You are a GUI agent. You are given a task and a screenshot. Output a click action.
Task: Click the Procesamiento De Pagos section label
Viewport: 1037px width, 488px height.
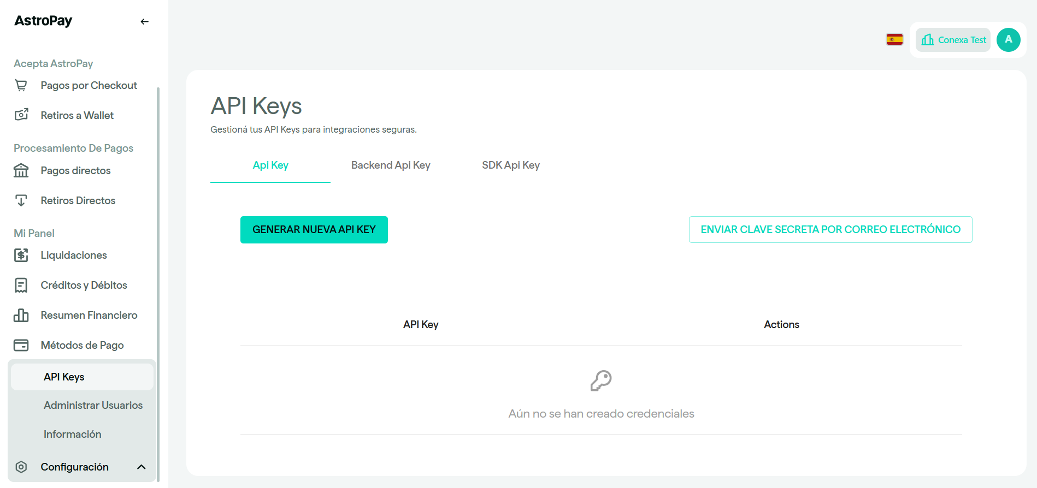[74, 148]
